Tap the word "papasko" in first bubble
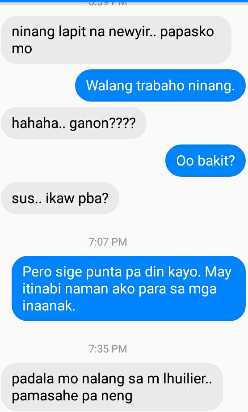This screenshot has height=412, width=248. coord(187,33)
